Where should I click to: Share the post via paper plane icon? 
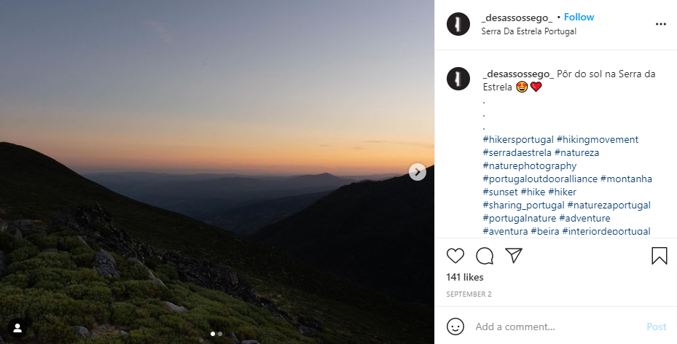pos(514,256)
